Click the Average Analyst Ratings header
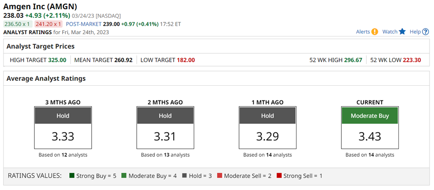Viewport: 434px width, 190px height. pos(46,79)
